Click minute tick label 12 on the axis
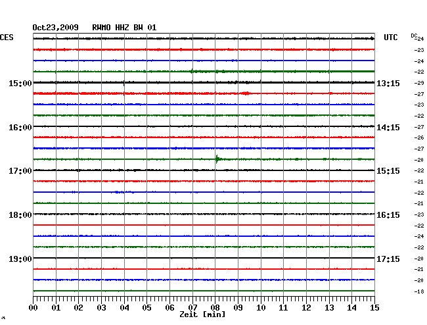 pyautogui.click(x=306, y=307)
